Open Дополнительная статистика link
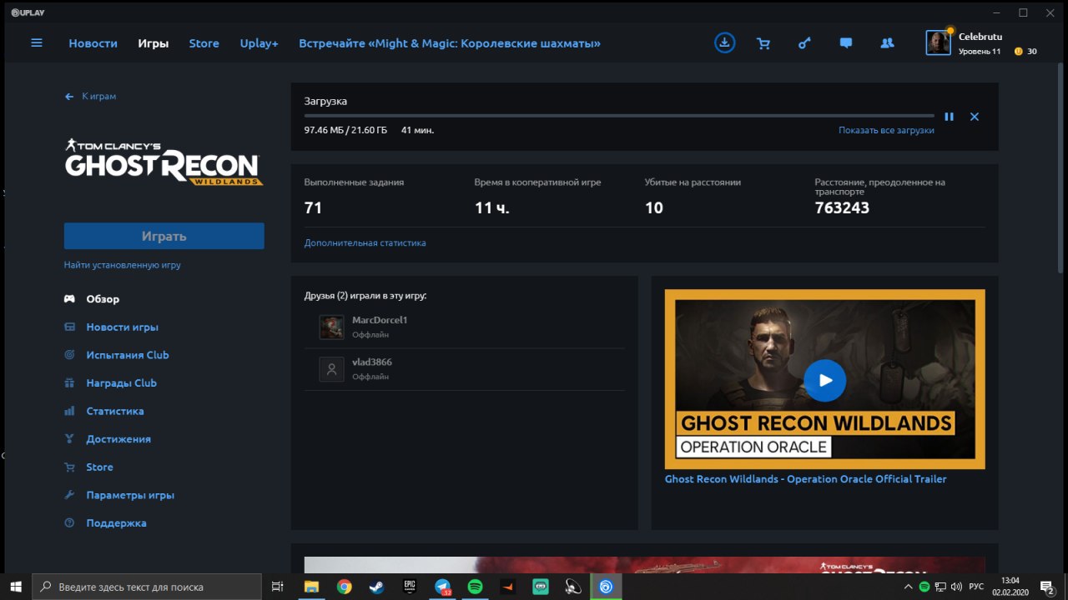 [x=365, y=243]
